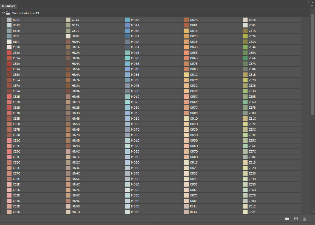
Task: Click the scrollbar up arrow
Action: click(x=313, y=12)
